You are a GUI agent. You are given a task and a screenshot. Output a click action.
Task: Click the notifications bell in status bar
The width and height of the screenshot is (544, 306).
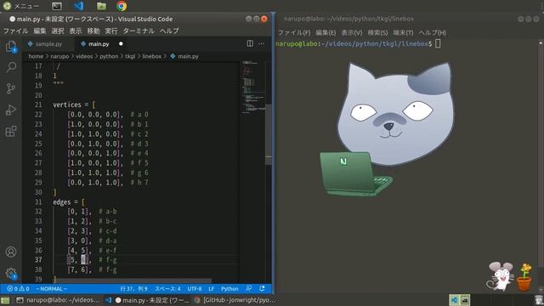(x=262, y=289)
